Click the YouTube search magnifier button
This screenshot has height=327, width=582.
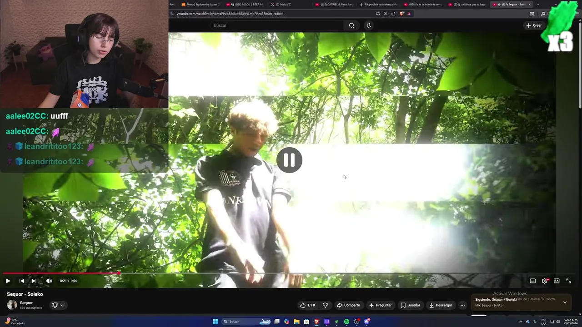pos(351,25)
